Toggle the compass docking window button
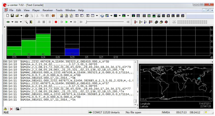This screenshot has height=116, width=215. (169, 16)
